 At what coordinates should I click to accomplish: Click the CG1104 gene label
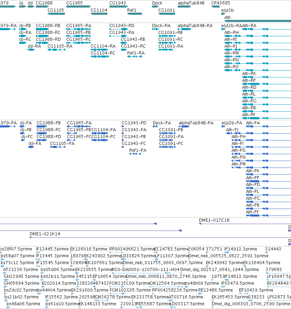99,10
